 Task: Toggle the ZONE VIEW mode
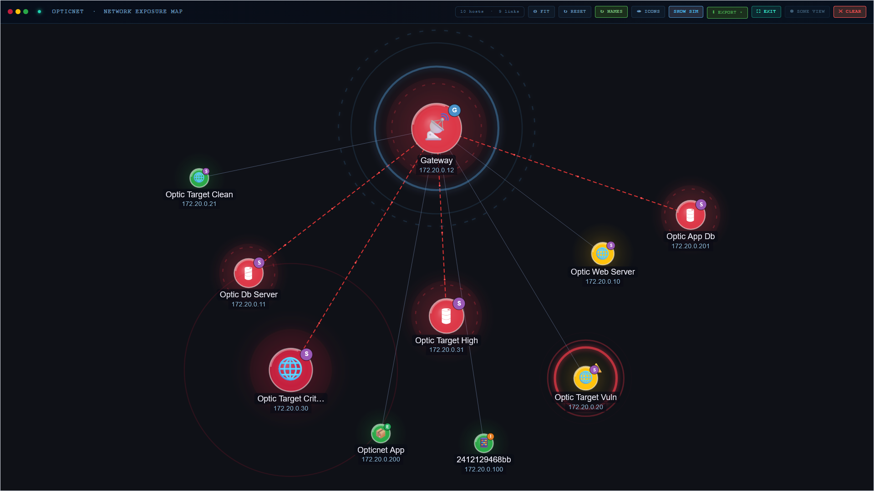click(x=807, y=12)
